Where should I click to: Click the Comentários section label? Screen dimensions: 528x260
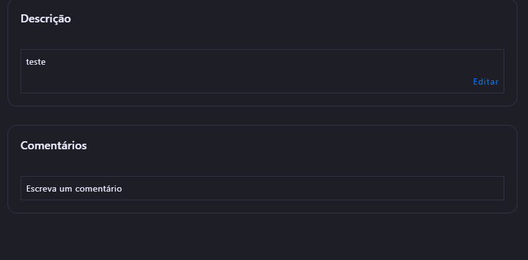click(x=54, y=146)
